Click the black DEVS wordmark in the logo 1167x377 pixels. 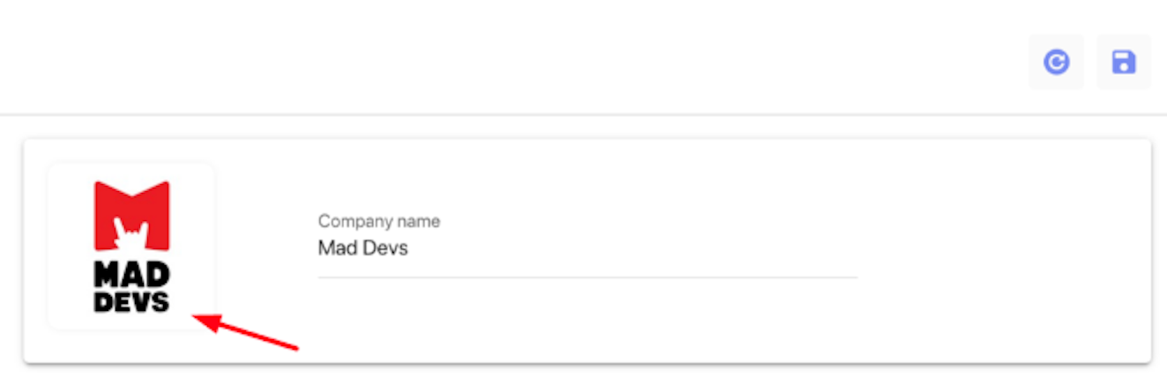(131, 302)
